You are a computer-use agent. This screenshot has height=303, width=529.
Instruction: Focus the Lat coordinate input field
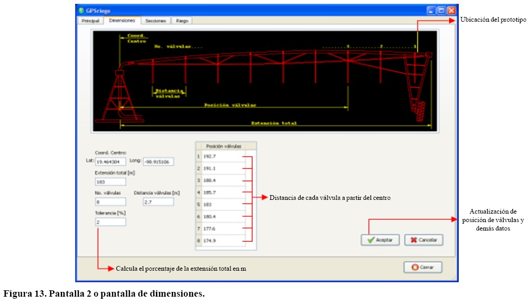click(110, 162)
